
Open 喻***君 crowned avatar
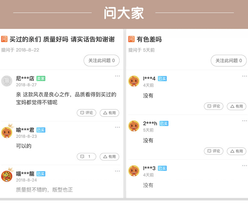(x=7, y=132)
